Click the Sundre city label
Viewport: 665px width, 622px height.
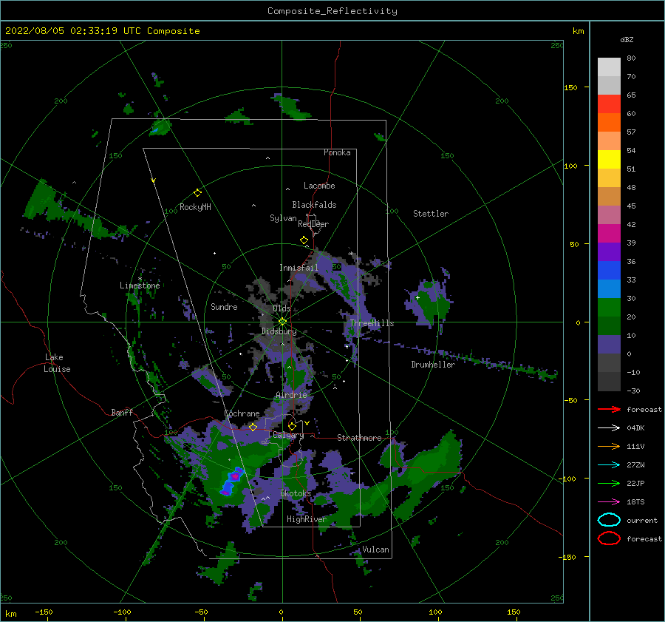pos(224,306)
